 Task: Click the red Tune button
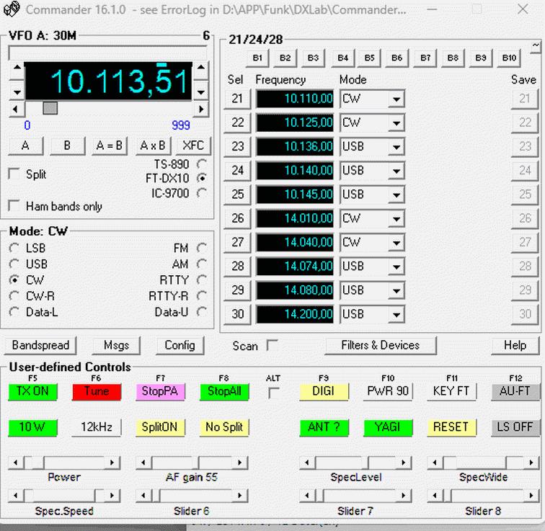[97, 391]
